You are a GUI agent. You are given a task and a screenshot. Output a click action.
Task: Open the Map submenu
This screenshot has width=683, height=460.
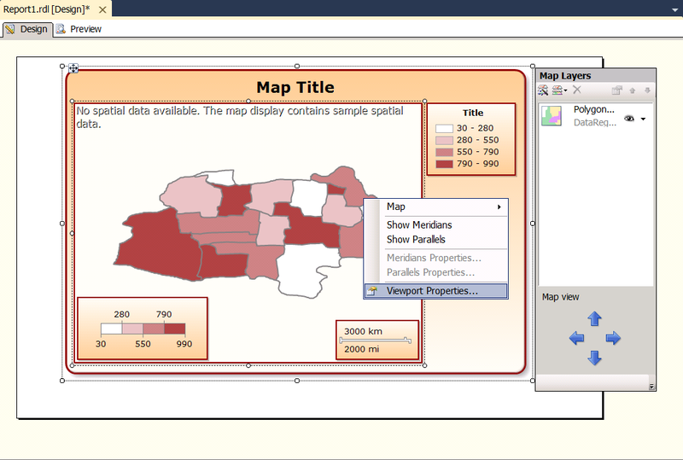coord(435,207)
